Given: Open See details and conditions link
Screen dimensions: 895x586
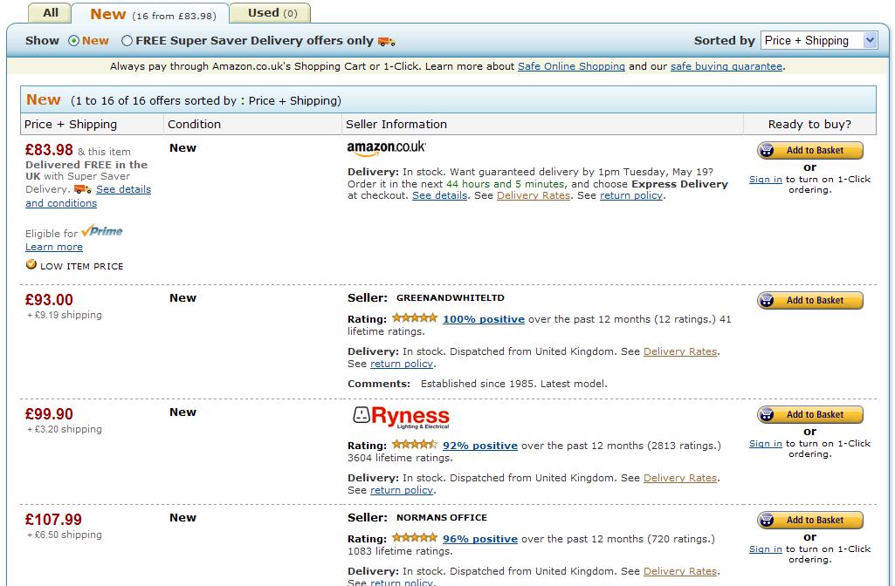Looking at the screenshot, I should [x=88, y=196].
